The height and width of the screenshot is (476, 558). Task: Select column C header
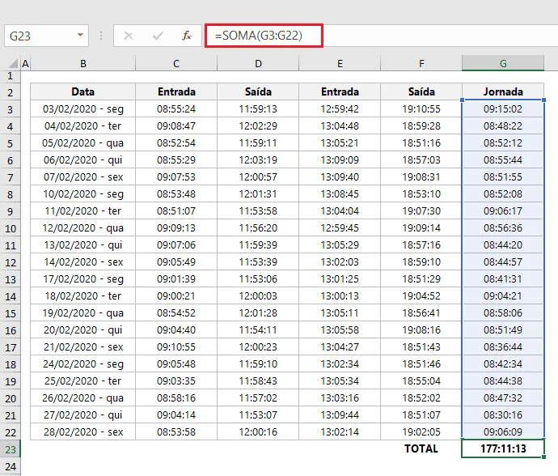click(176, 63)
